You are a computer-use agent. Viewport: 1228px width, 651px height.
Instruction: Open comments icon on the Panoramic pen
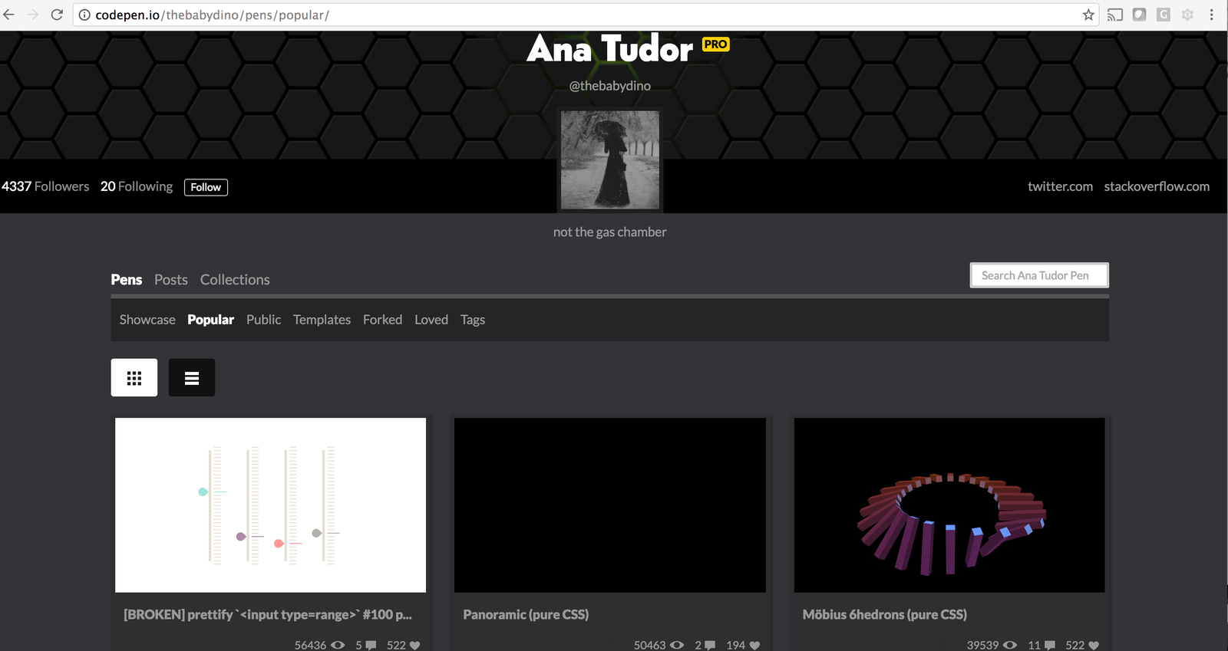click(710, 646)
